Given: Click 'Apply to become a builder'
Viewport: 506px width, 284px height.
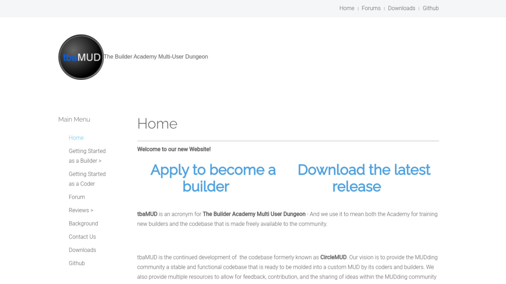Looking at the screenshot, I should coord(213,178).
